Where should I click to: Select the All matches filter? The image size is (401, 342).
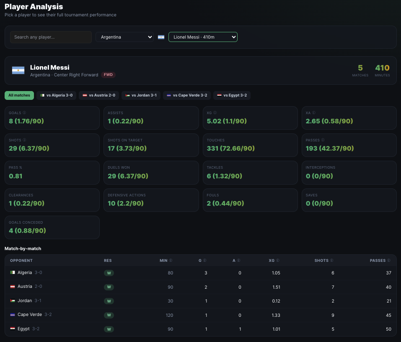click(19, 95)
